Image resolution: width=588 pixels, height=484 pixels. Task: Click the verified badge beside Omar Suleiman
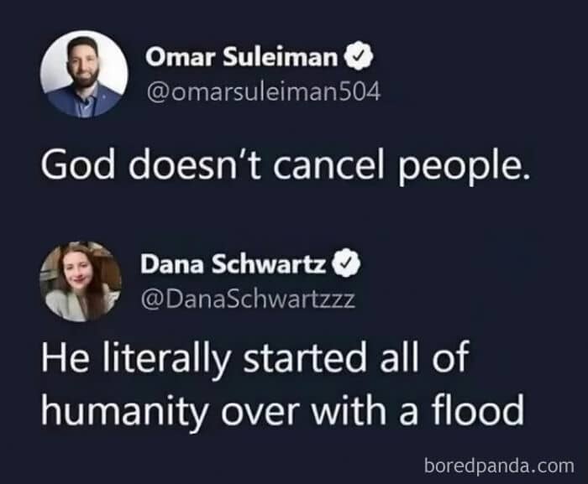357,57
